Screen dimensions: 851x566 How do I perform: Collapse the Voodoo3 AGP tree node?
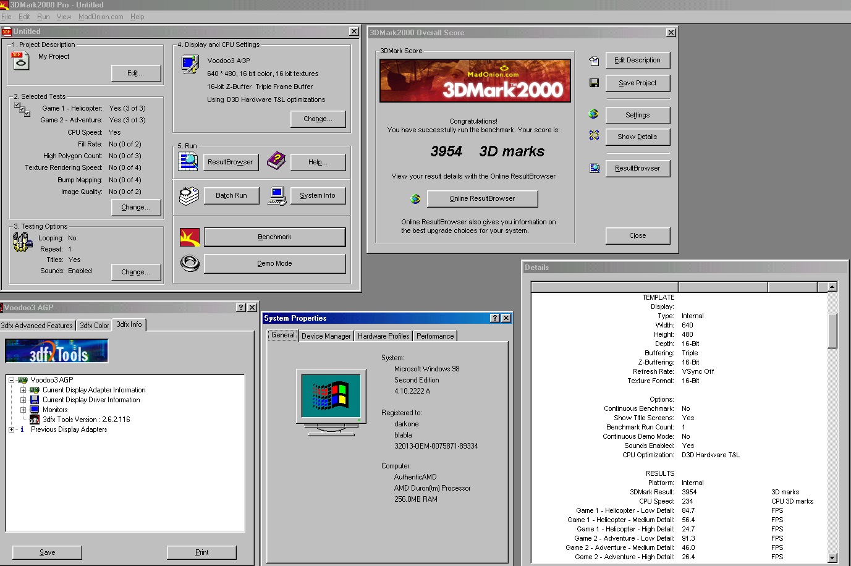[11, 380]
